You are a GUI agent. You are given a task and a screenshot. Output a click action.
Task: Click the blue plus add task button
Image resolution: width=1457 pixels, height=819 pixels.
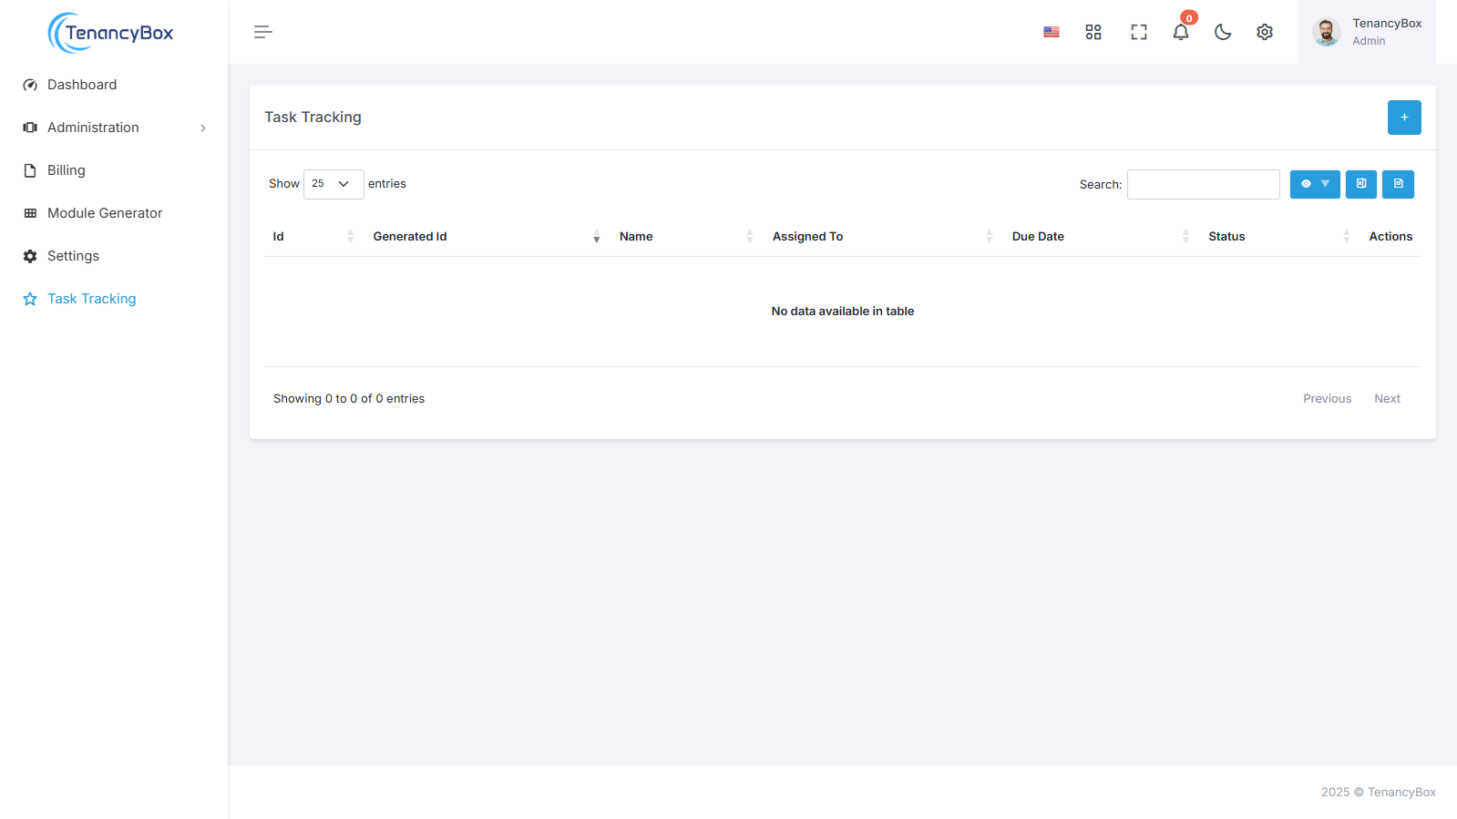(1403, 118)
